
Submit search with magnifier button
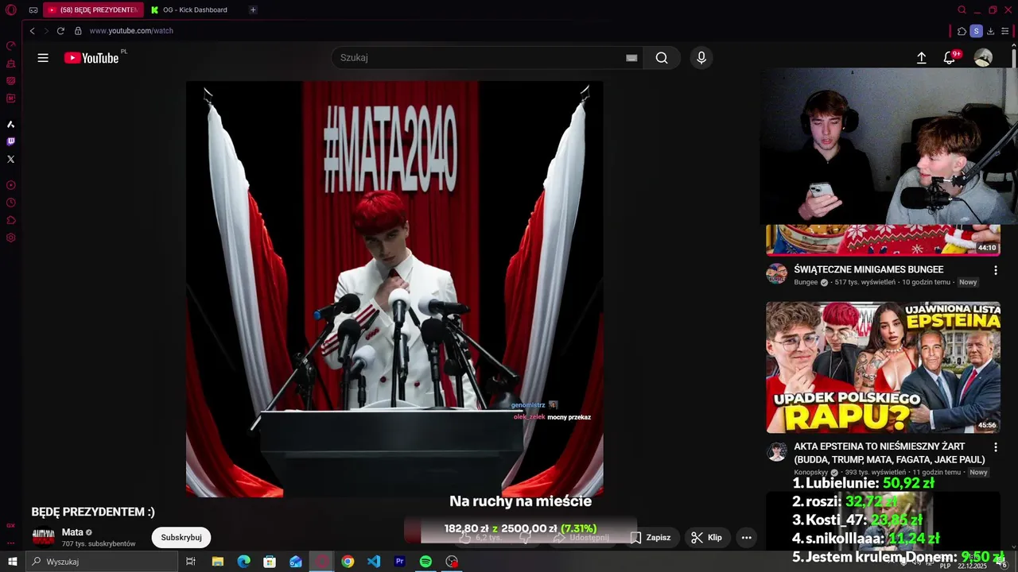click(x=662, y=58)
